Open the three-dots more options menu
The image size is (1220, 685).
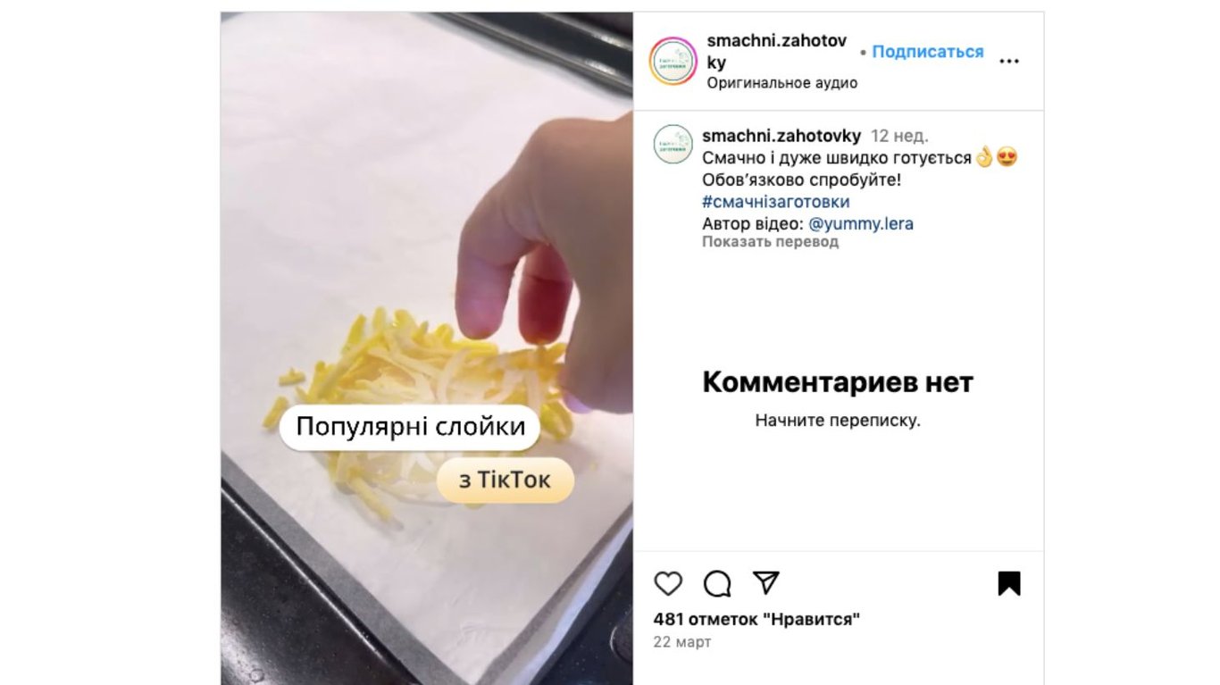pyautogui.click(x=1009, y=62)
